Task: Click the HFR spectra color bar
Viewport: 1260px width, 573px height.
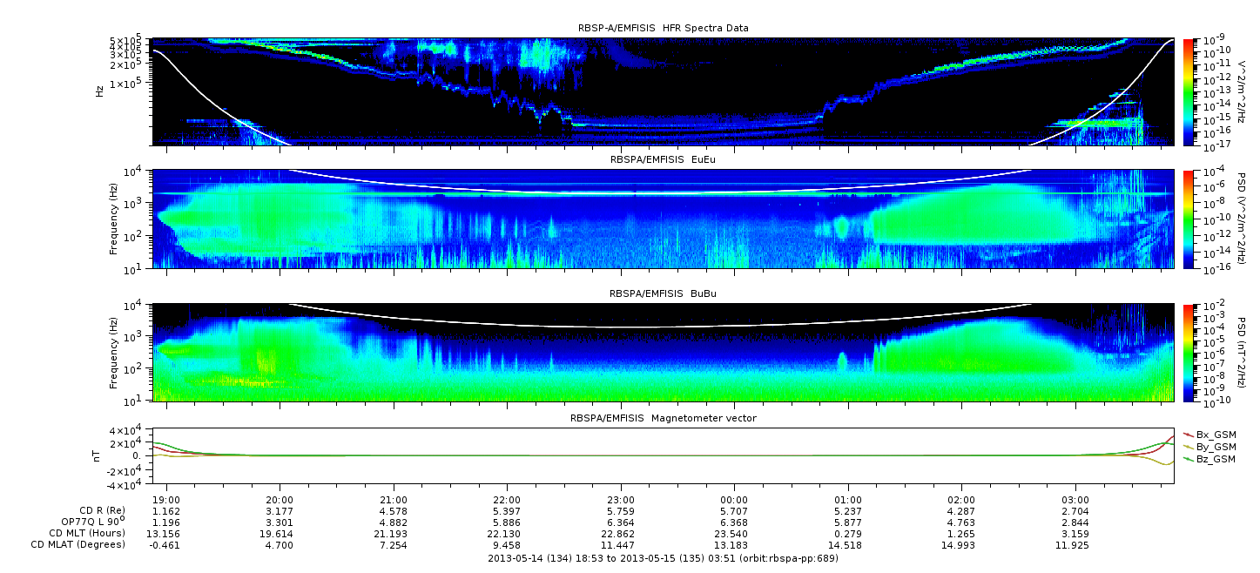Action: pos(1188,91)
